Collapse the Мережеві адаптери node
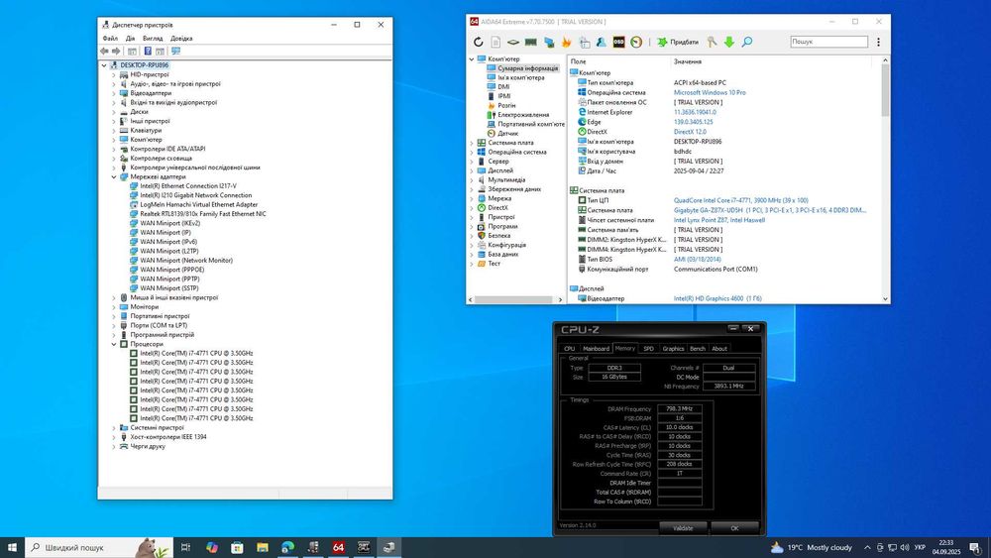Viewport: 991px width, 558px height. click(x=114, y=177)
